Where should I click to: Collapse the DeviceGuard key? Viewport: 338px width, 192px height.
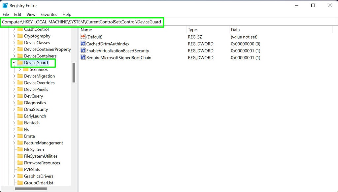point(14,62)
